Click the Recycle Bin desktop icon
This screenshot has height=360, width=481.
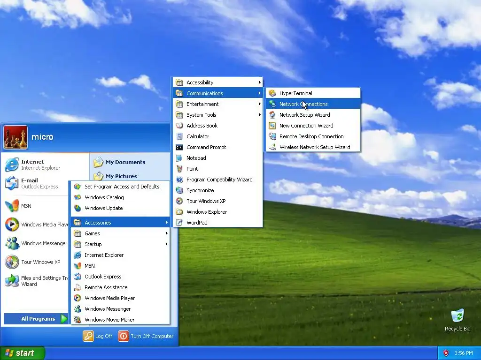point(458,320)
